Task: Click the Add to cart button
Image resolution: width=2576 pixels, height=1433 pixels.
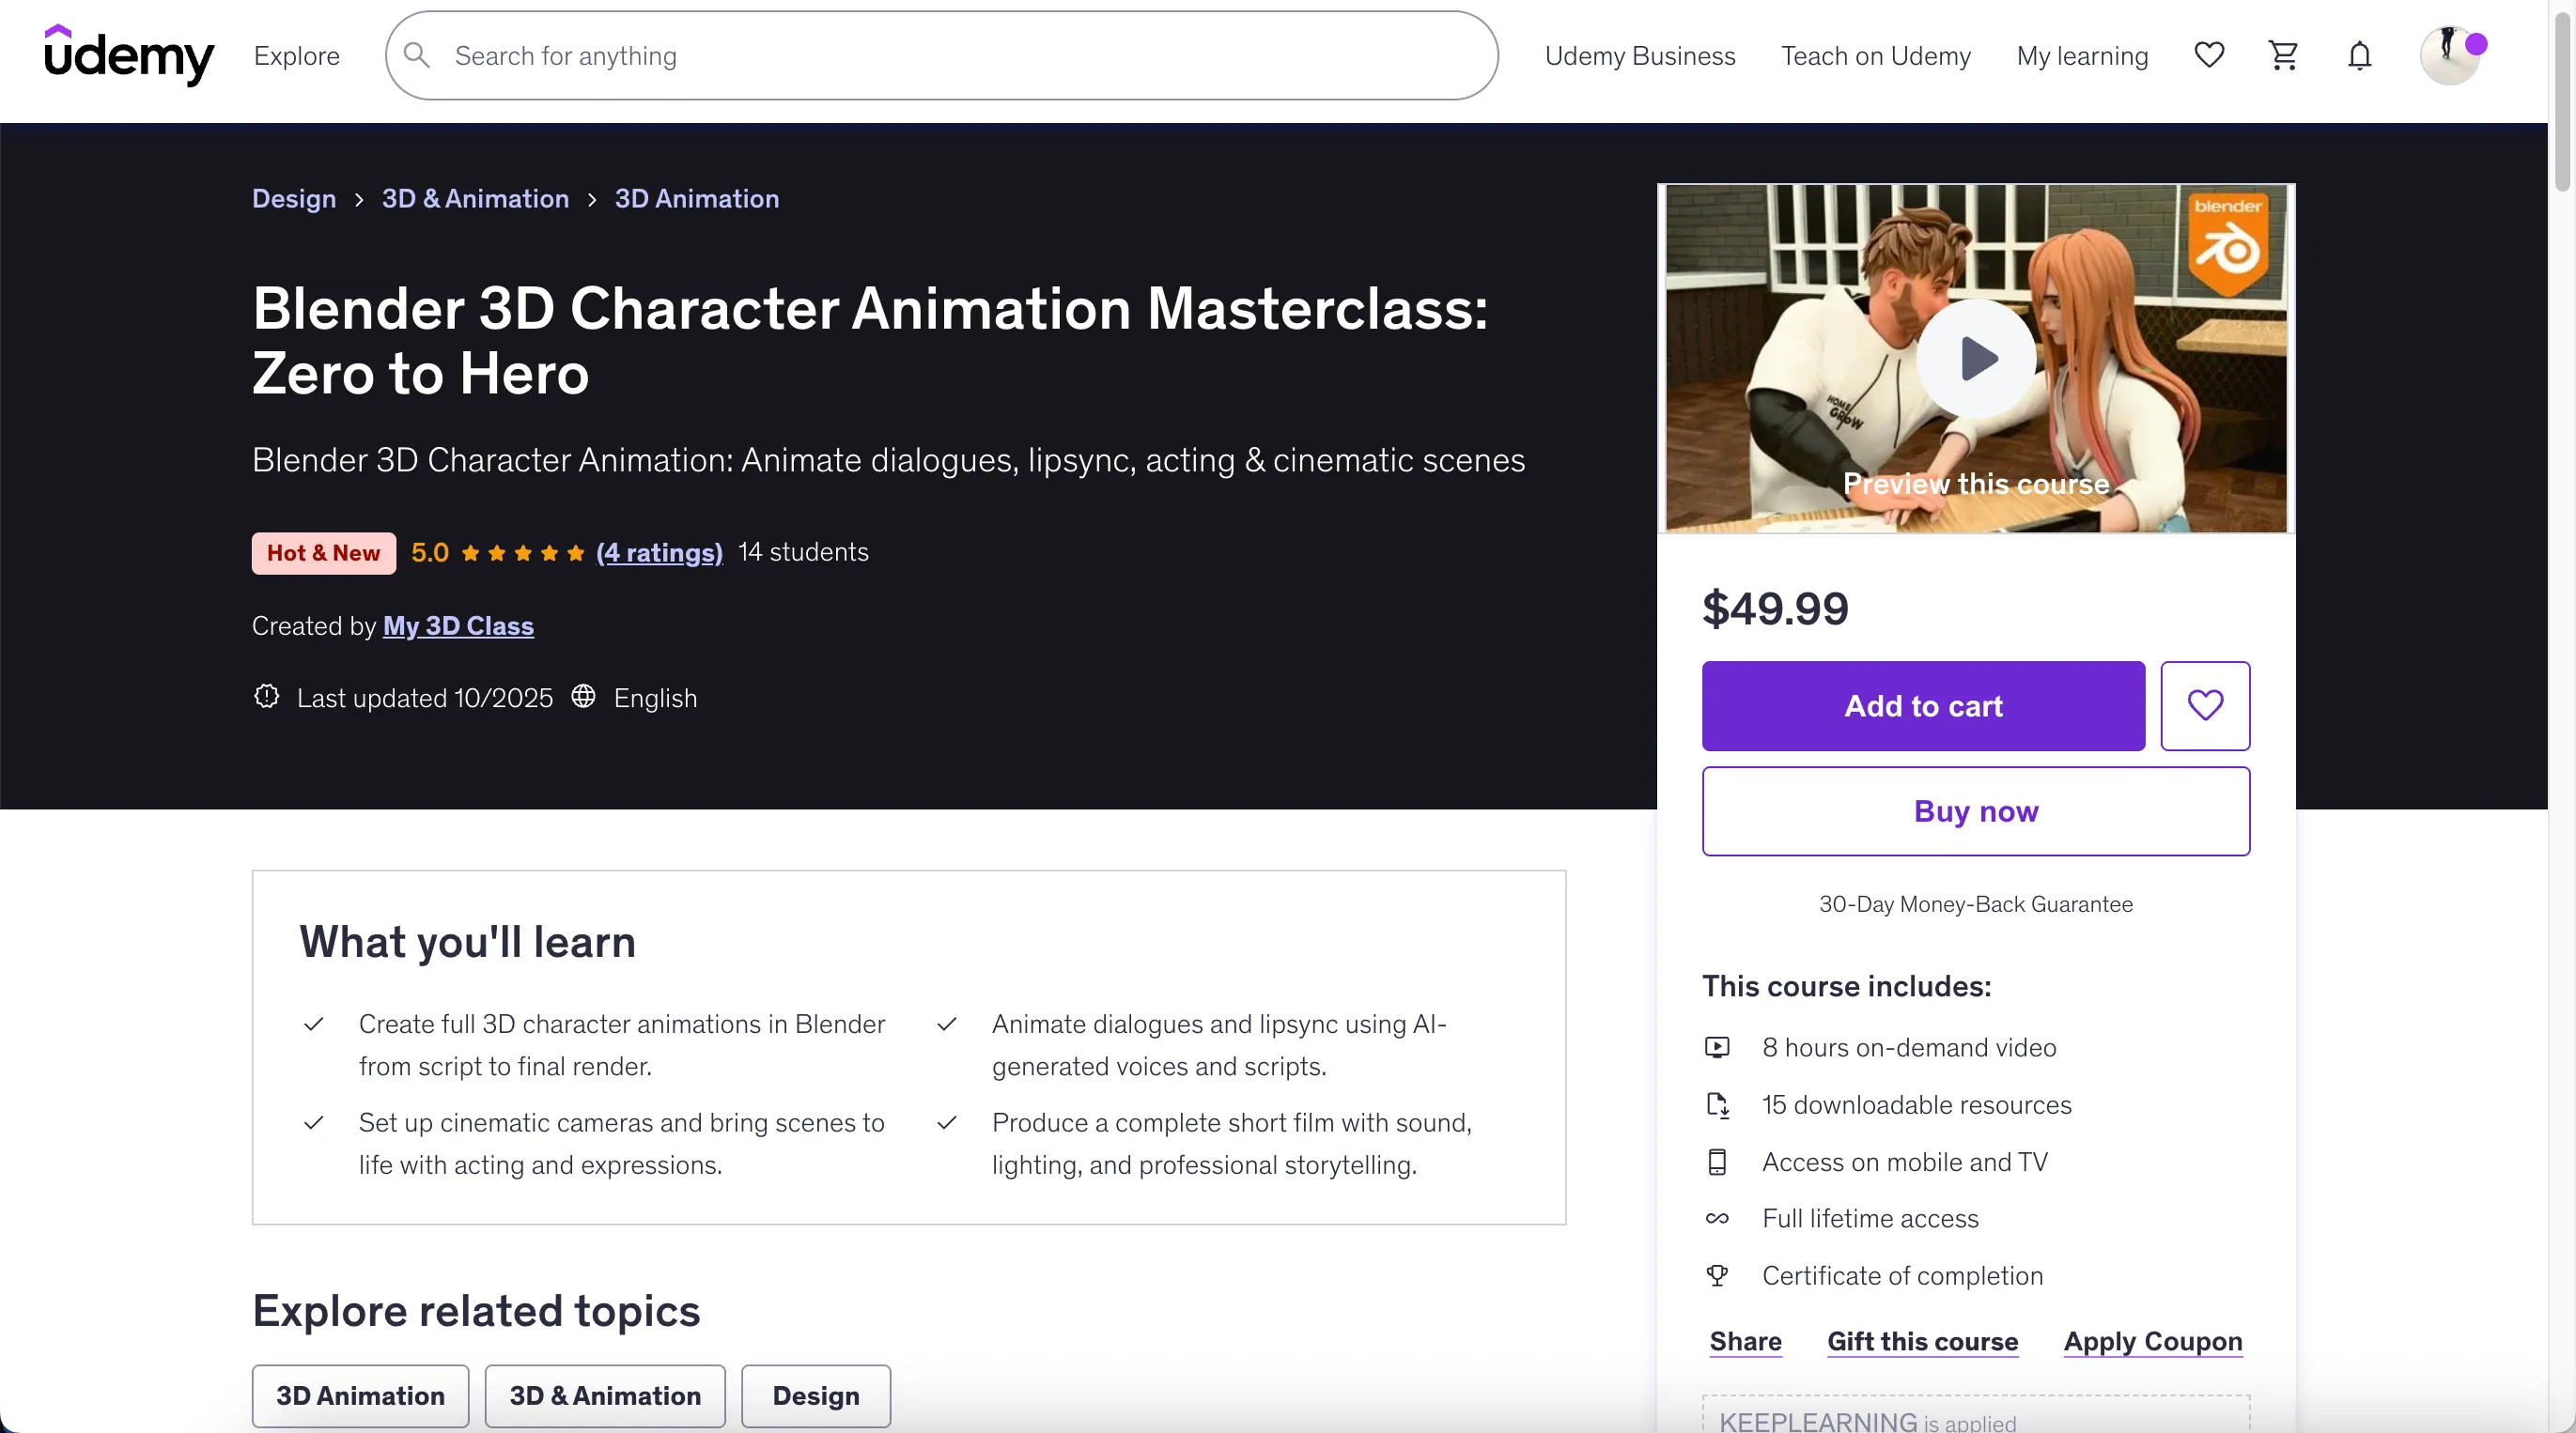Action: click(x=1922, y=705)
